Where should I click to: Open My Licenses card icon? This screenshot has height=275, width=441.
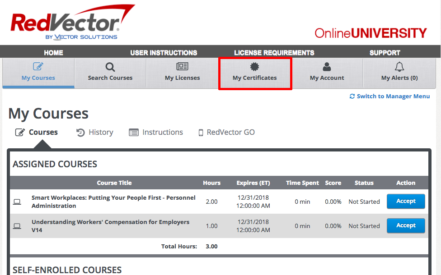(x=183, y=66)
